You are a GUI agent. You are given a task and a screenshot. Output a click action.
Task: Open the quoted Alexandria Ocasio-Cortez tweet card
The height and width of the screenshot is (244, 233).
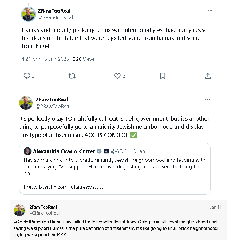[115, 168]
